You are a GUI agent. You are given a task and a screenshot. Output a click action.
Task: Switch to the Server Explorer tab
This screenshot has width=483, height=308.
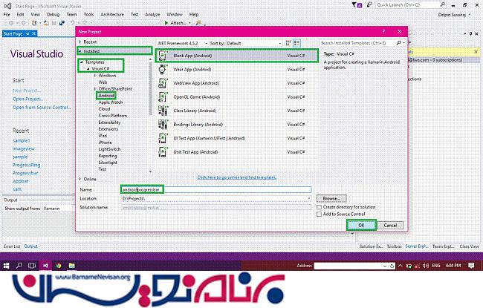pyautogui.click(x=417, y=246)
